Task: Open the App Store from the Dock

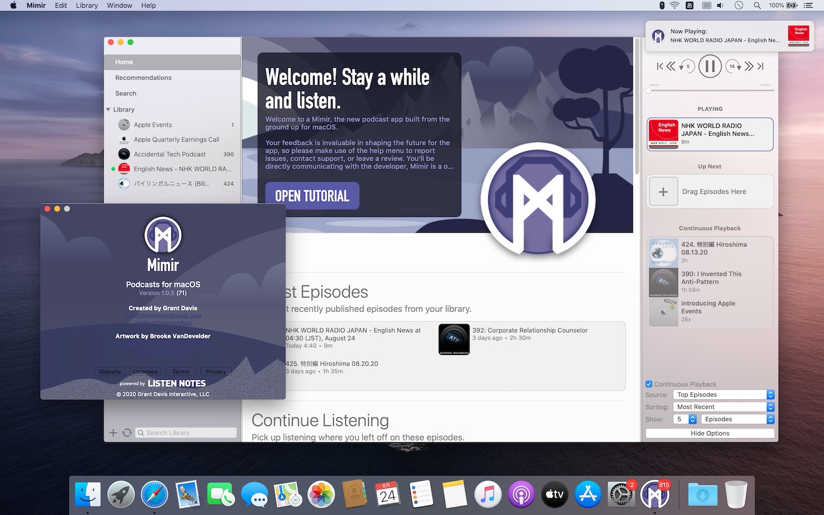Action: [588, 494]
